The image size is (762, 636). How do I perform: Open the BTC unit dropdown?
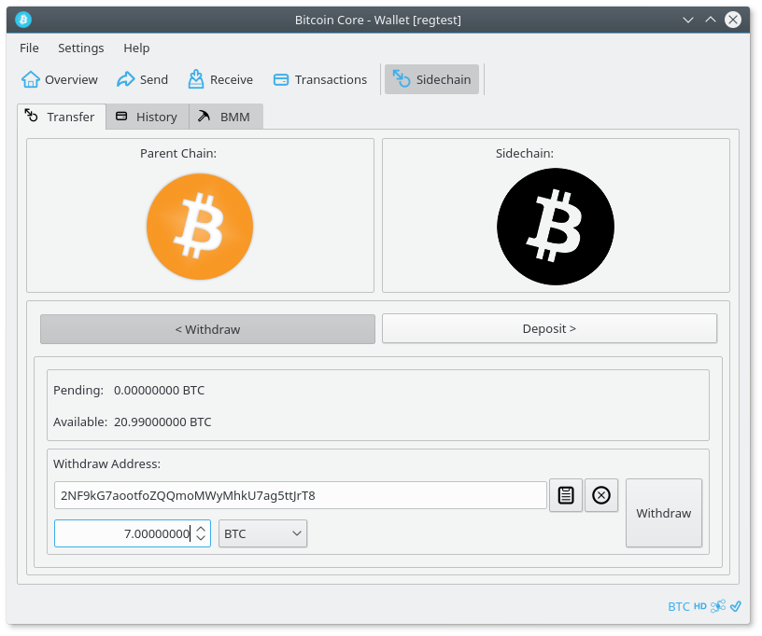click(262, 533)
